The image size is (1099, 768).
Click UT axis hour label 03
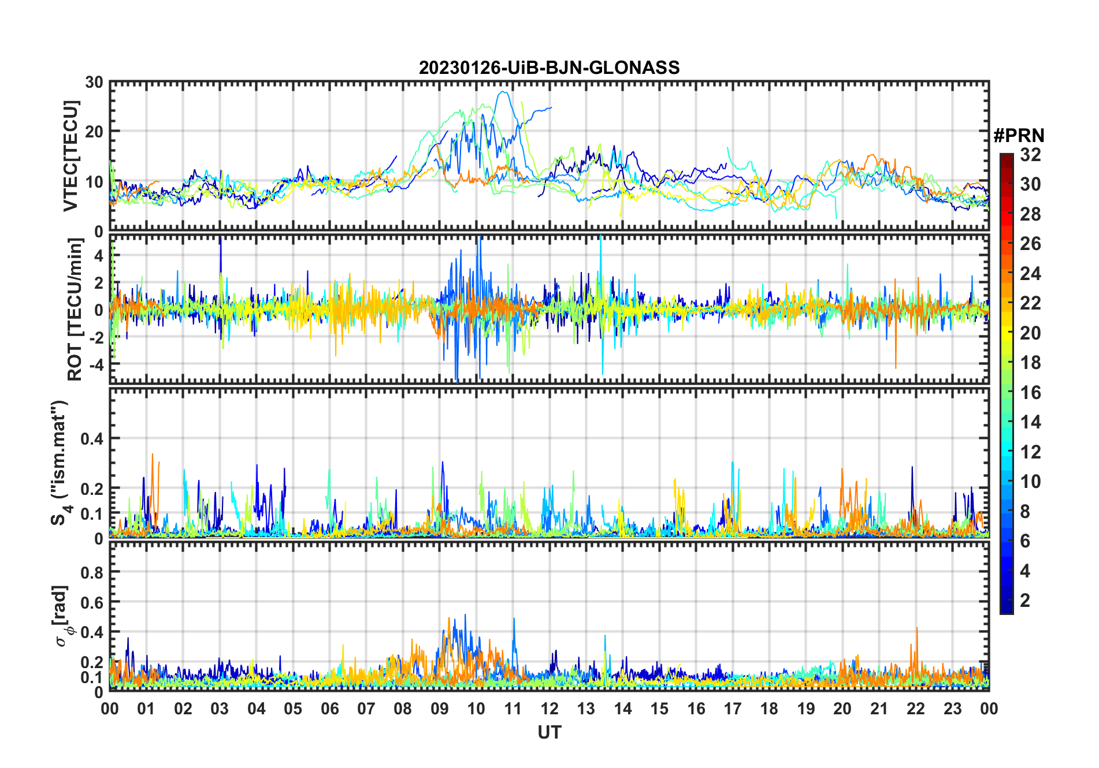point(220,709)
